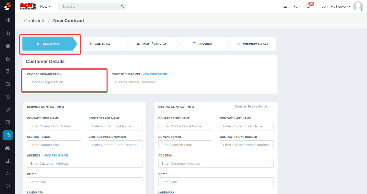Screen dimensions: 367x194
Task: Click the briefcase icon in the sidebar
Action: (x=8, y=33)
